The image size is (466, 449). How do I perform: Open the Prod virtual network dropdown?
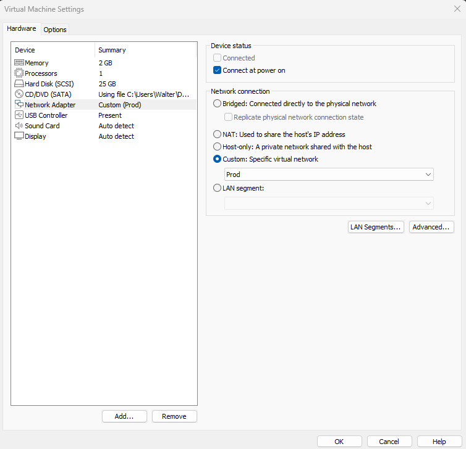329,175
